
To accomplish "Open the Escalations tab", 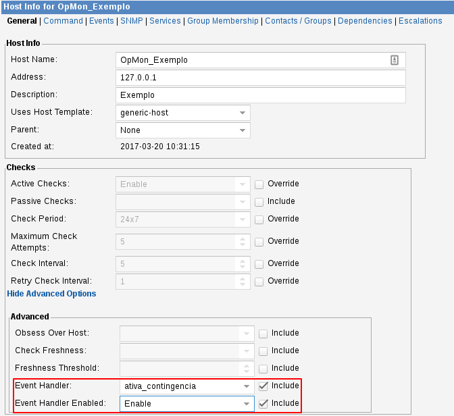I will (x=420, y=21).
